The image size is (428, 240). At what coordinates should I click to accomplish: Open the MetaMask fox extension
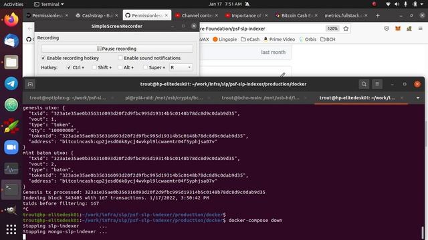pos(398,29)
